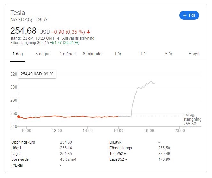Open the 5 år chart range

tap(169, 54)
